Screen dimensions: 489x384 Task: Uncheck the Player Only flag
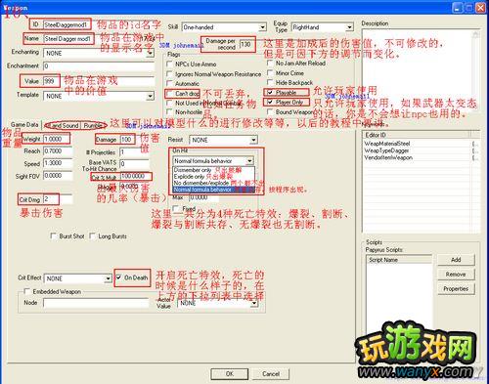coord(270,103)
